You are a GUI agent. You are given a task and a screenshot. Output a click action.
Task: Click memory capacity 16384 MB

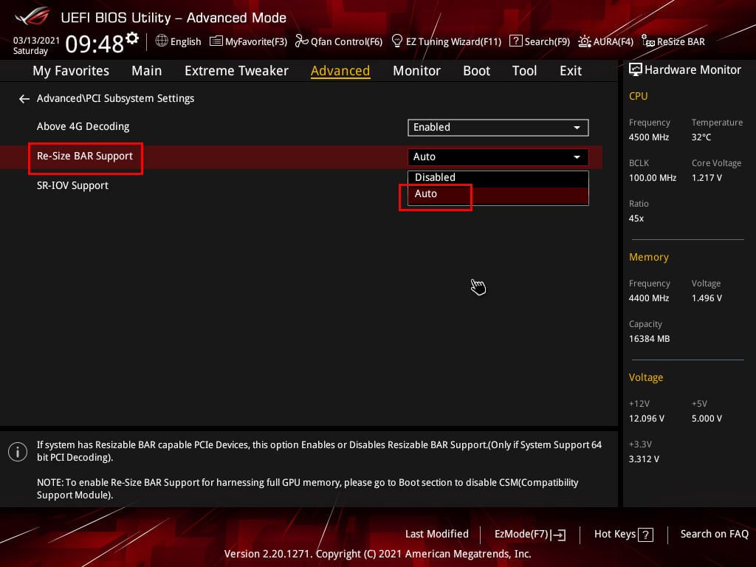click(649, 338)
